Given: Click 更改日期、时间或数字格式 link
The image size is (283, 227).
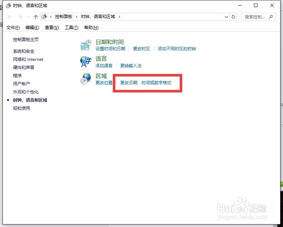Looking at the screenshot, I should [146, 83].
